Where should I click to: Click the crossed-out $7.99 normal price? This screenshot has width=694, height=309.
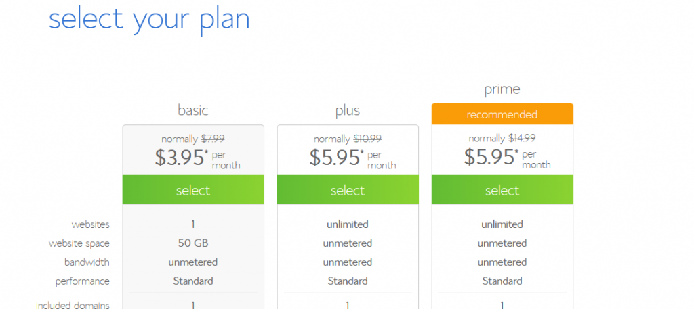pyautogui.click(x=212, y=139)
